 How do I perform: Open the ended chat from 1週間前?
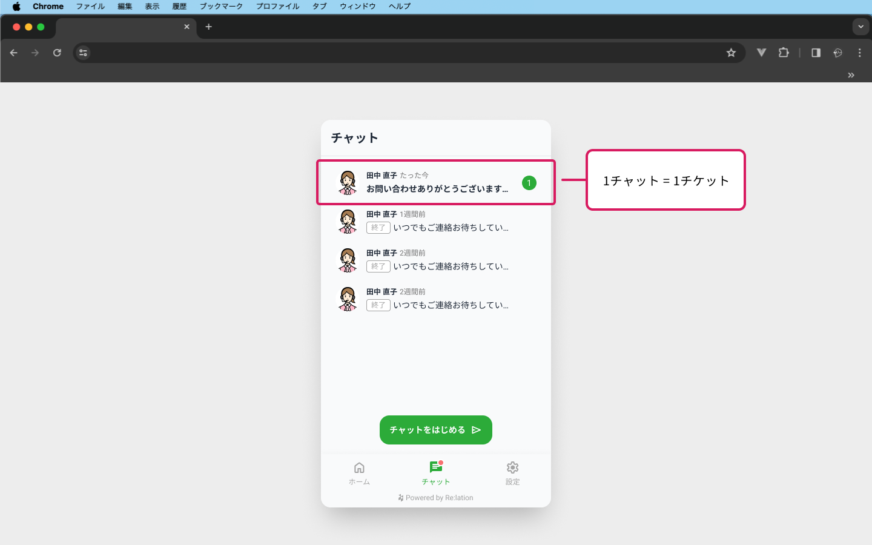coord(436,221)
